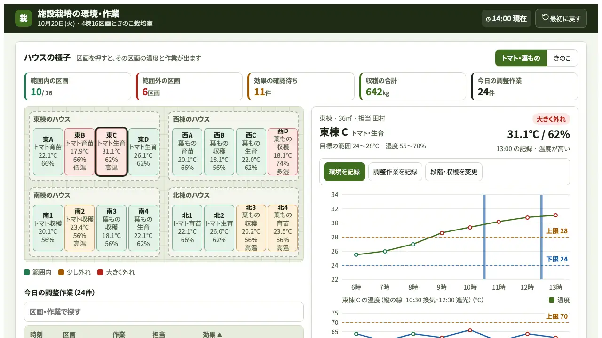Click the 区画・作業で探す search field
The height and width of the screenshot is (338, 602).
[164, 312]
